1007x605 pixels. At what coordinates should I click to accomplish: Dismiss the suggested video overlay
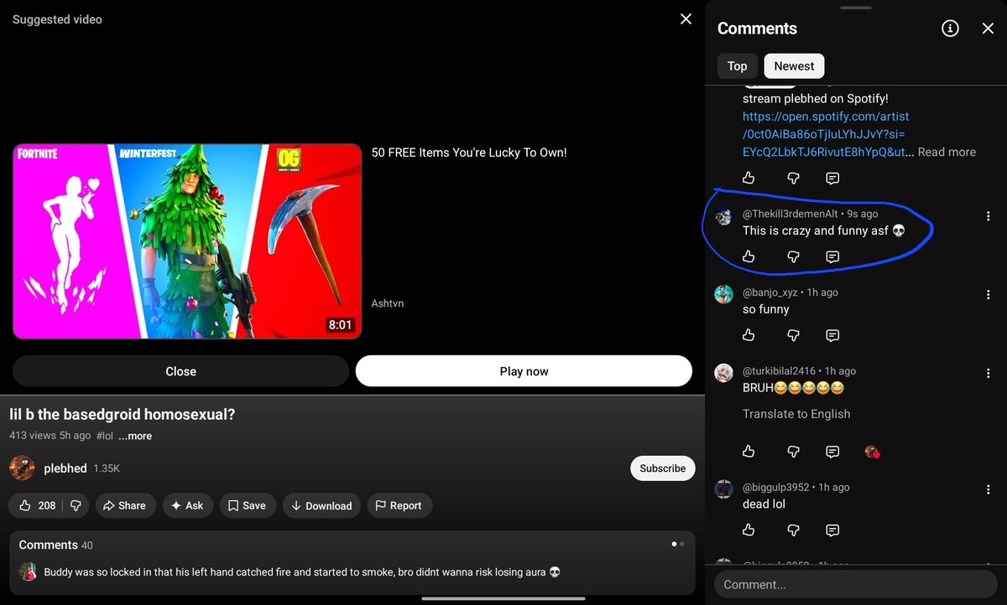[x=686, y=19]
